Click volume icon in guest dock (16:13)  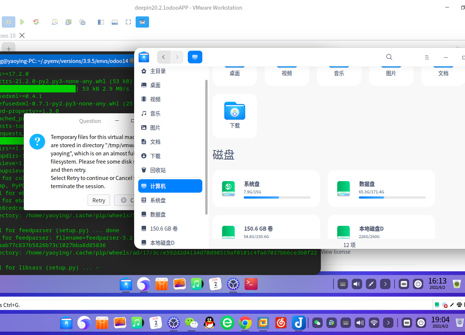tap(357, 284)
